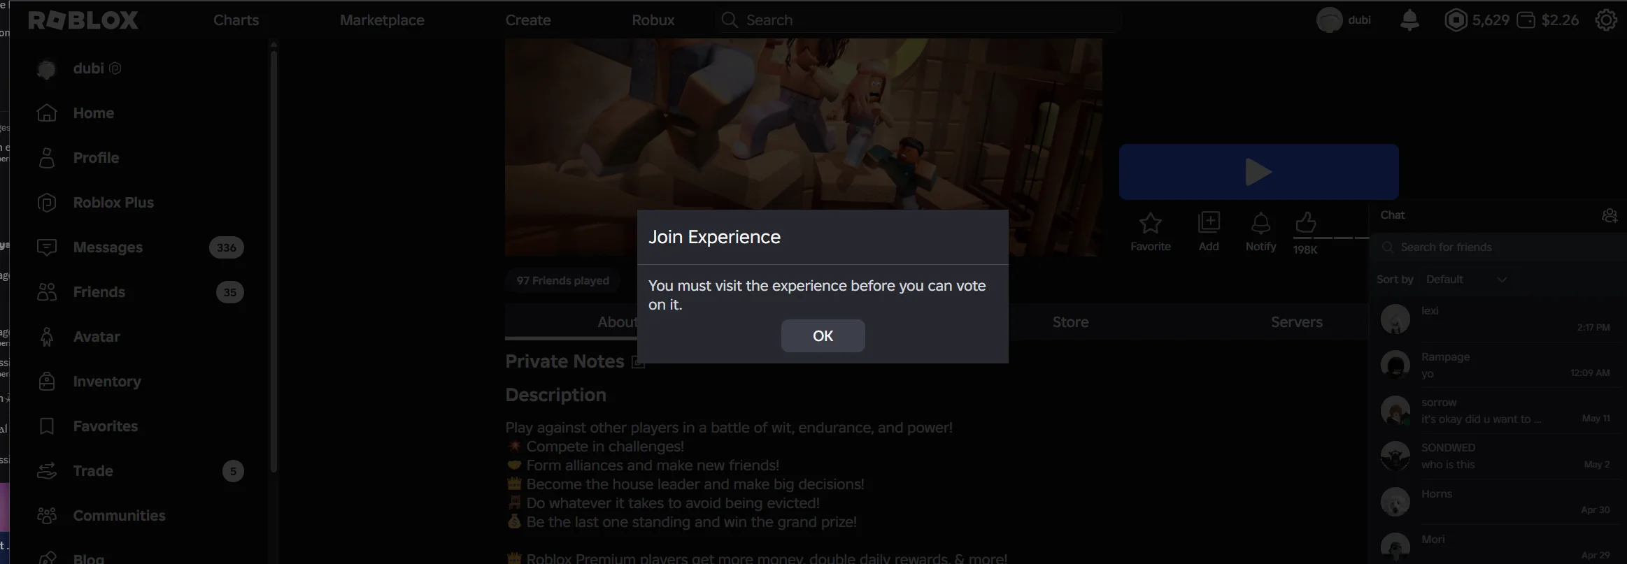Screen dimensions: 1627x564
Task: Go to Marketplace
Action: (x=382, y=20)
